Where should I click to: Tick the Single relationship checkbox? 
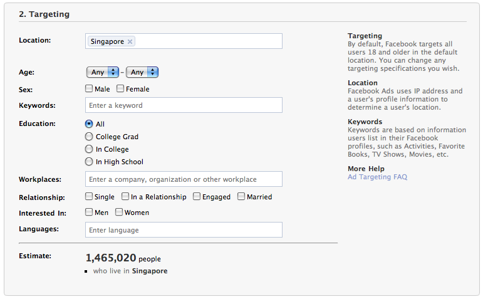coord(89,196)
